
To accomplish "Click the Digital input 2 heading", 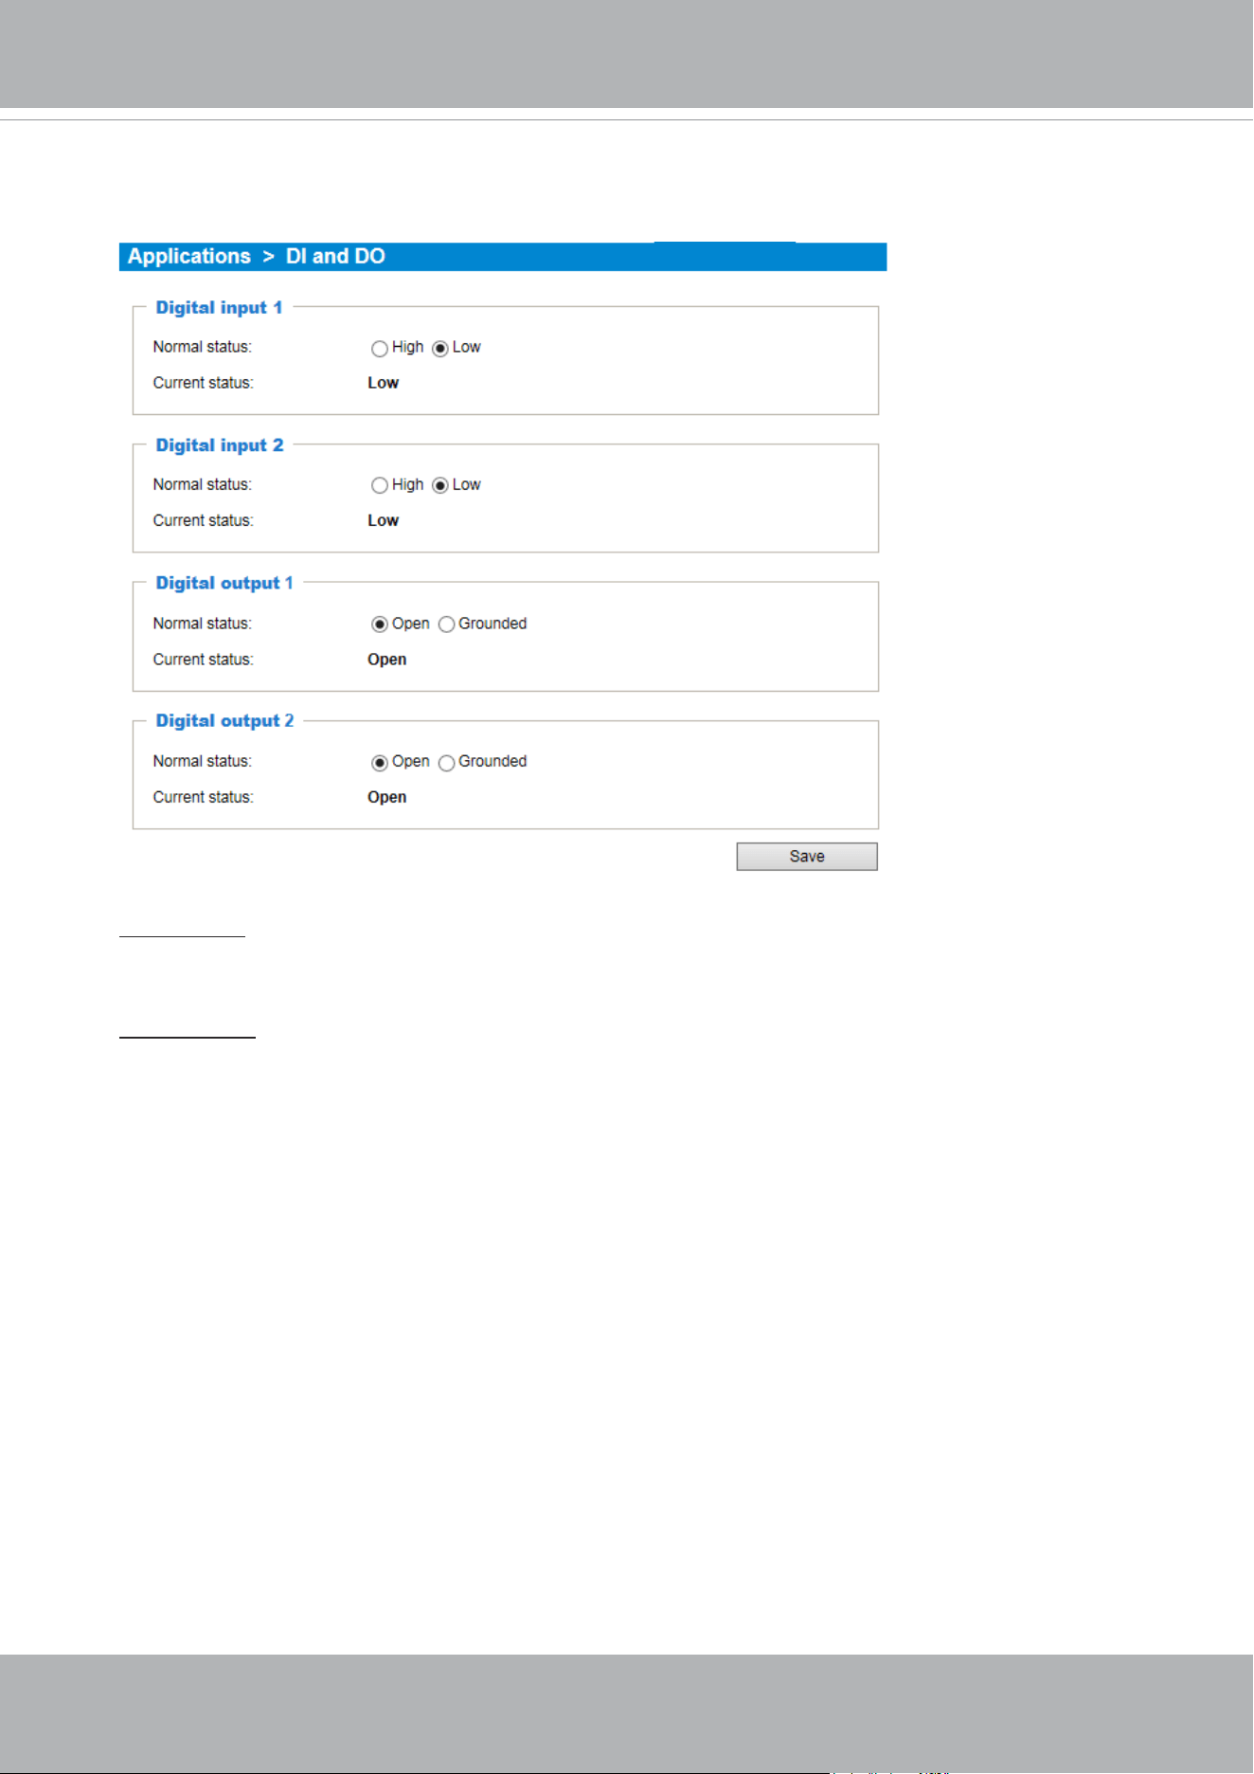I will pos(220,445).
